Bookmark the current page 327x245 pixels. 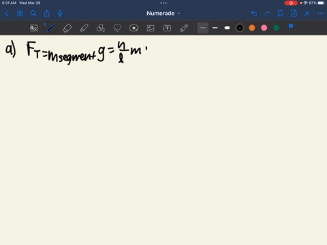click(281, 14)
